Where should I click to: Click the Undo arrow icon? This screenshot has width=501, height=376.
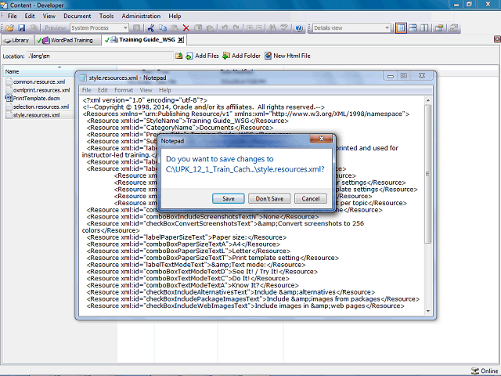225,28
